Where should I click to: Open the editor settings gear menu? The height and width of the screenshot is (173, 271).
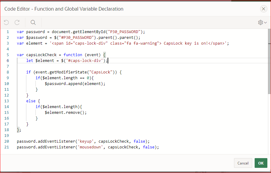click(x=262, y=22)
